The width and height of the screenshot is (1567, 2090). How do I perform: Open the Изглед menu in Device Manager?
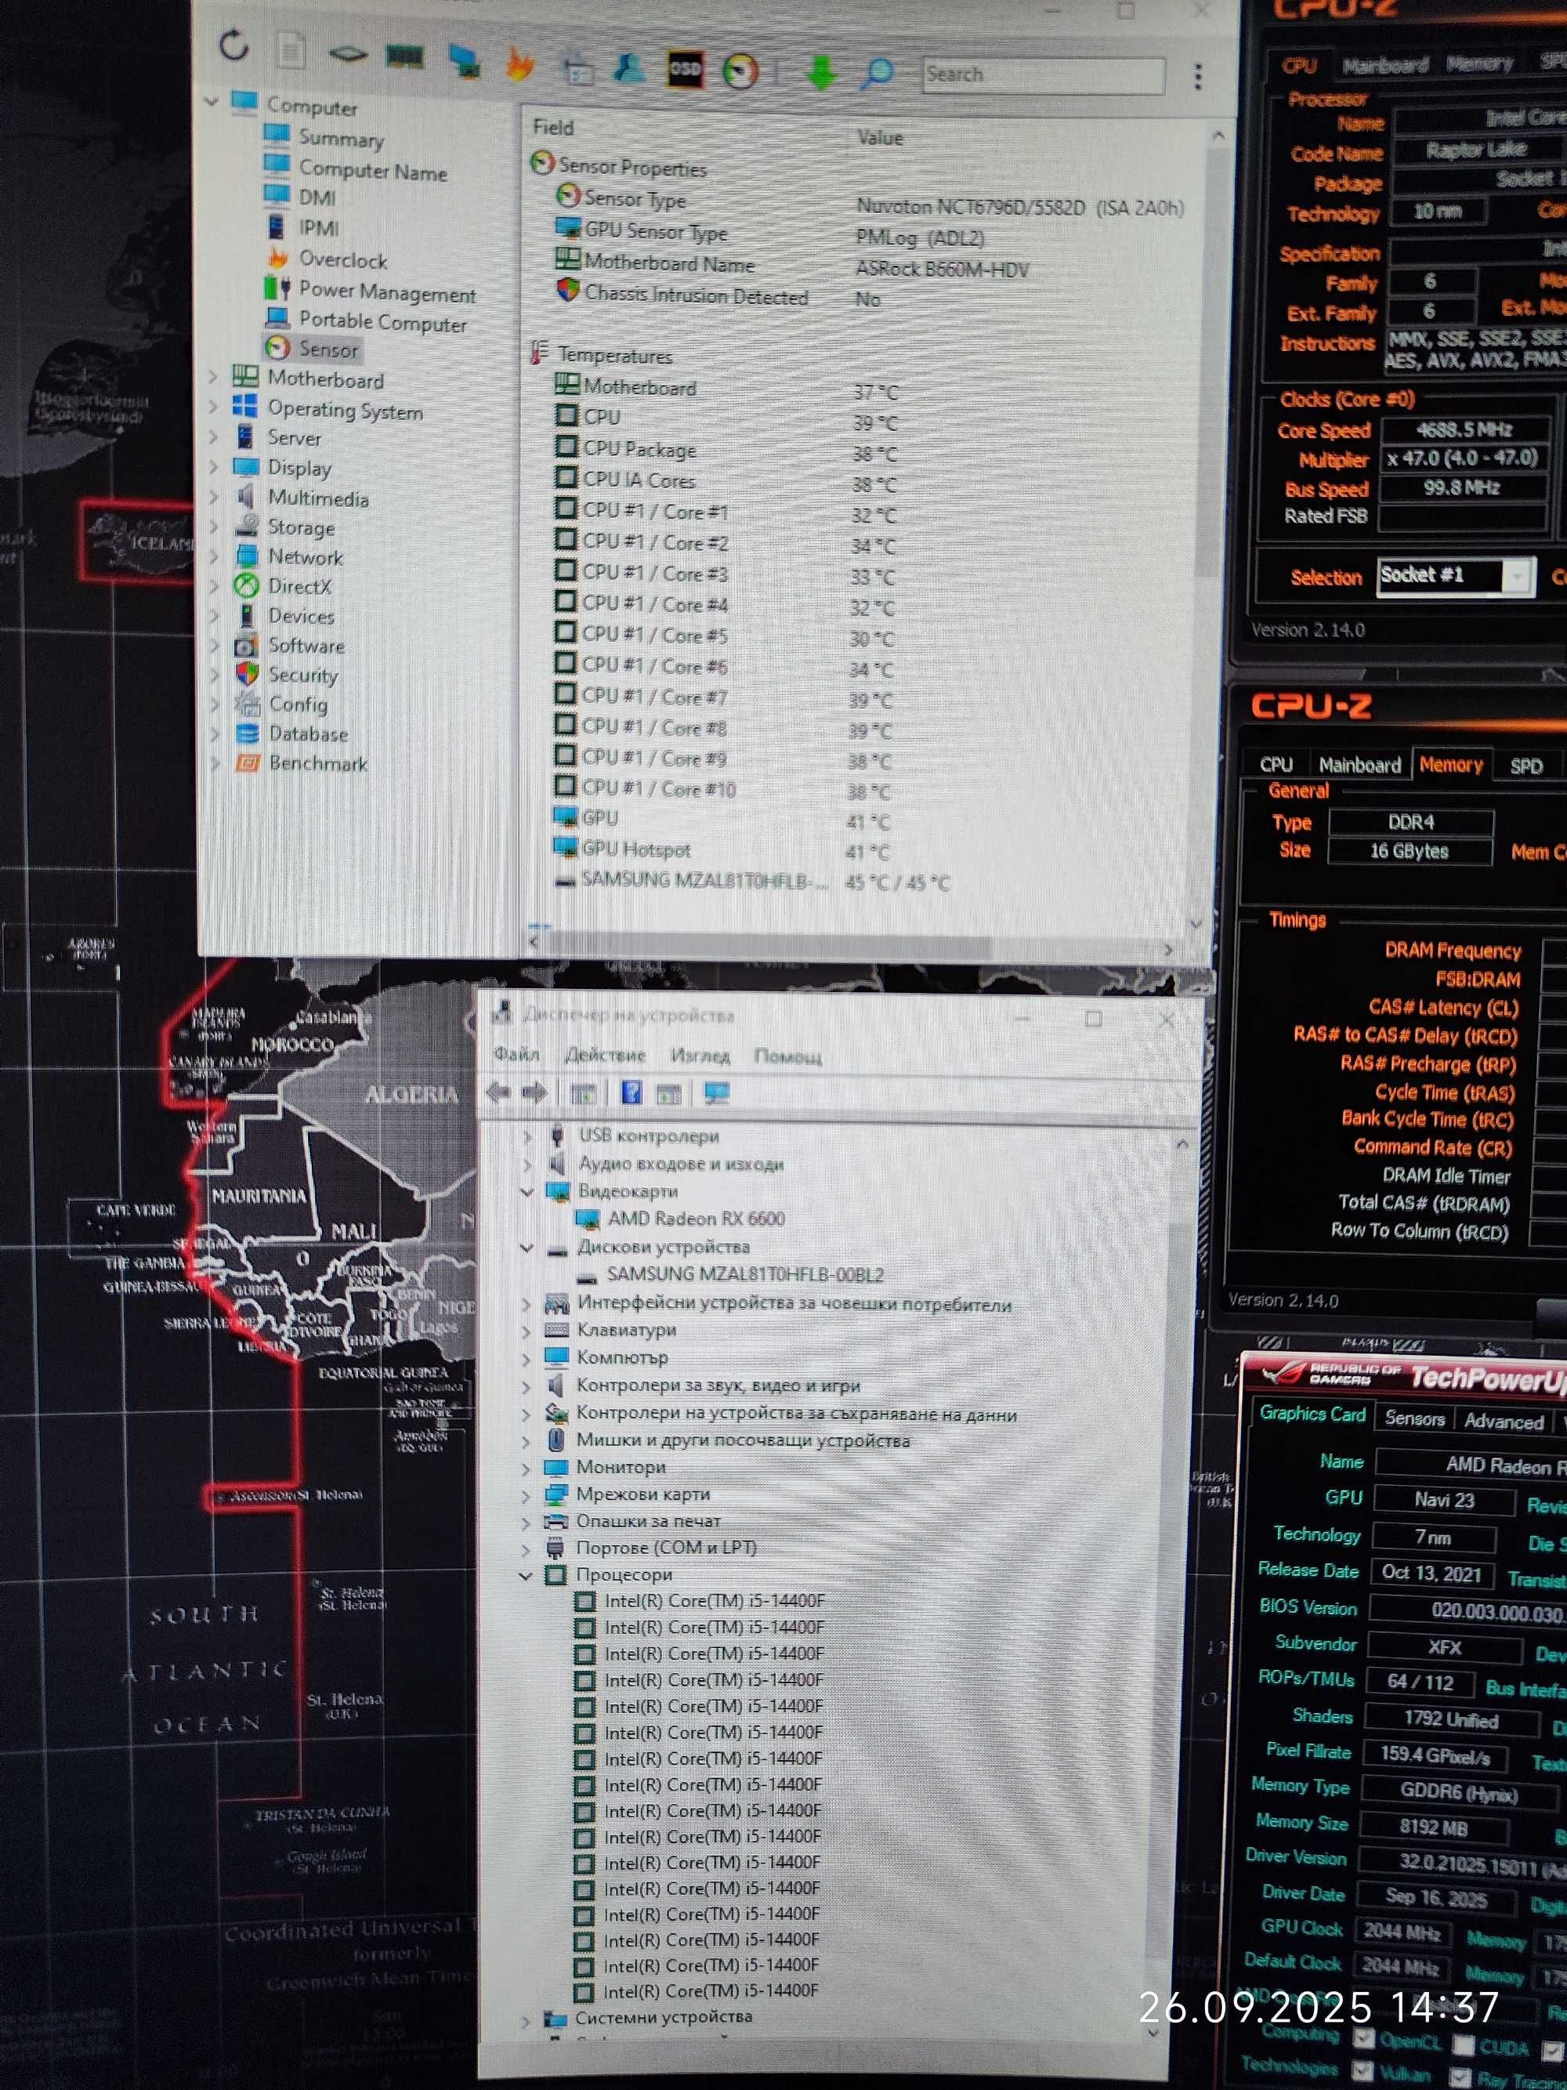pos(700,1055)
